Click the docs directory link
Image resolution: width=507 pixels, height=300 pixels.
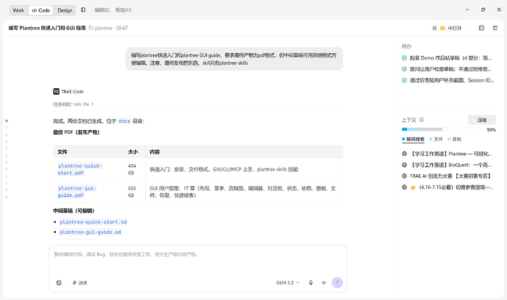pos(124,121)
